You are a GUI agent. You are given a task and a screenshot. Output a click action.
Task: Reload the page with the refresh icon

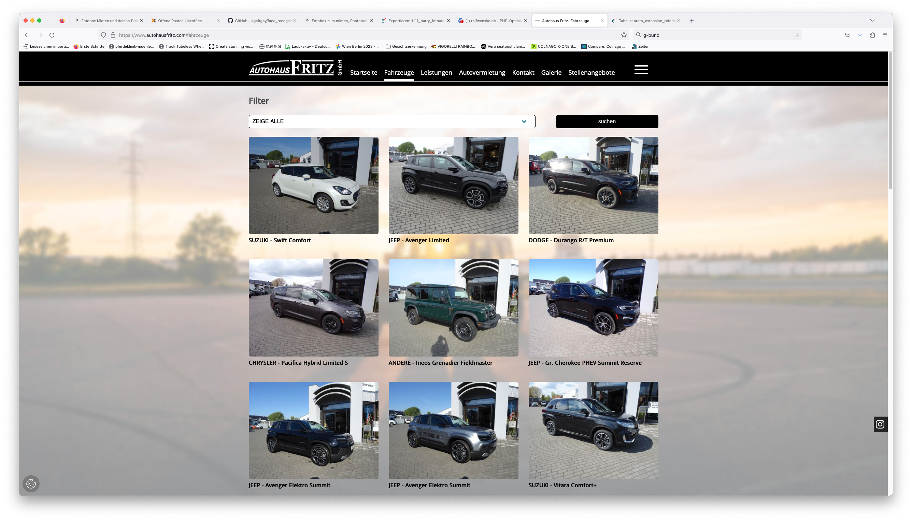point(52,35)
